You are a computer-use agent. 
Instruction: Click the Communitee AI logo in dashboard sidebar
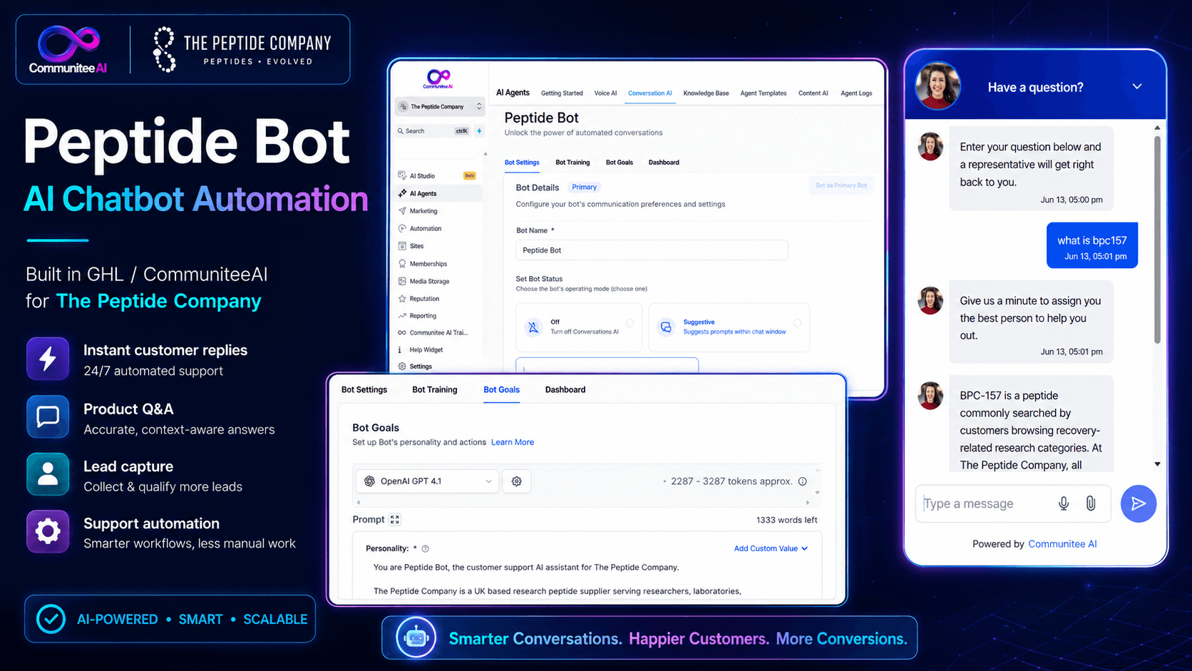(x=438, y=78)
